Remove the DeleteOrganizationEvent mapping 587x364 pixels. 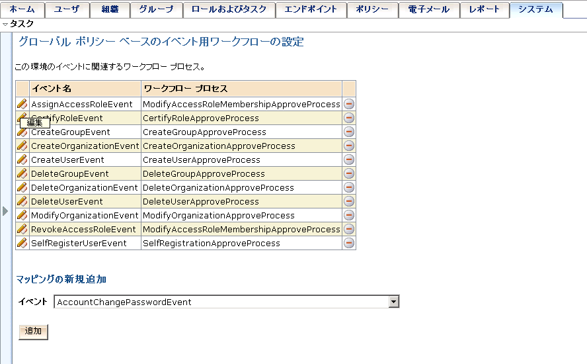tap(349, 187)
